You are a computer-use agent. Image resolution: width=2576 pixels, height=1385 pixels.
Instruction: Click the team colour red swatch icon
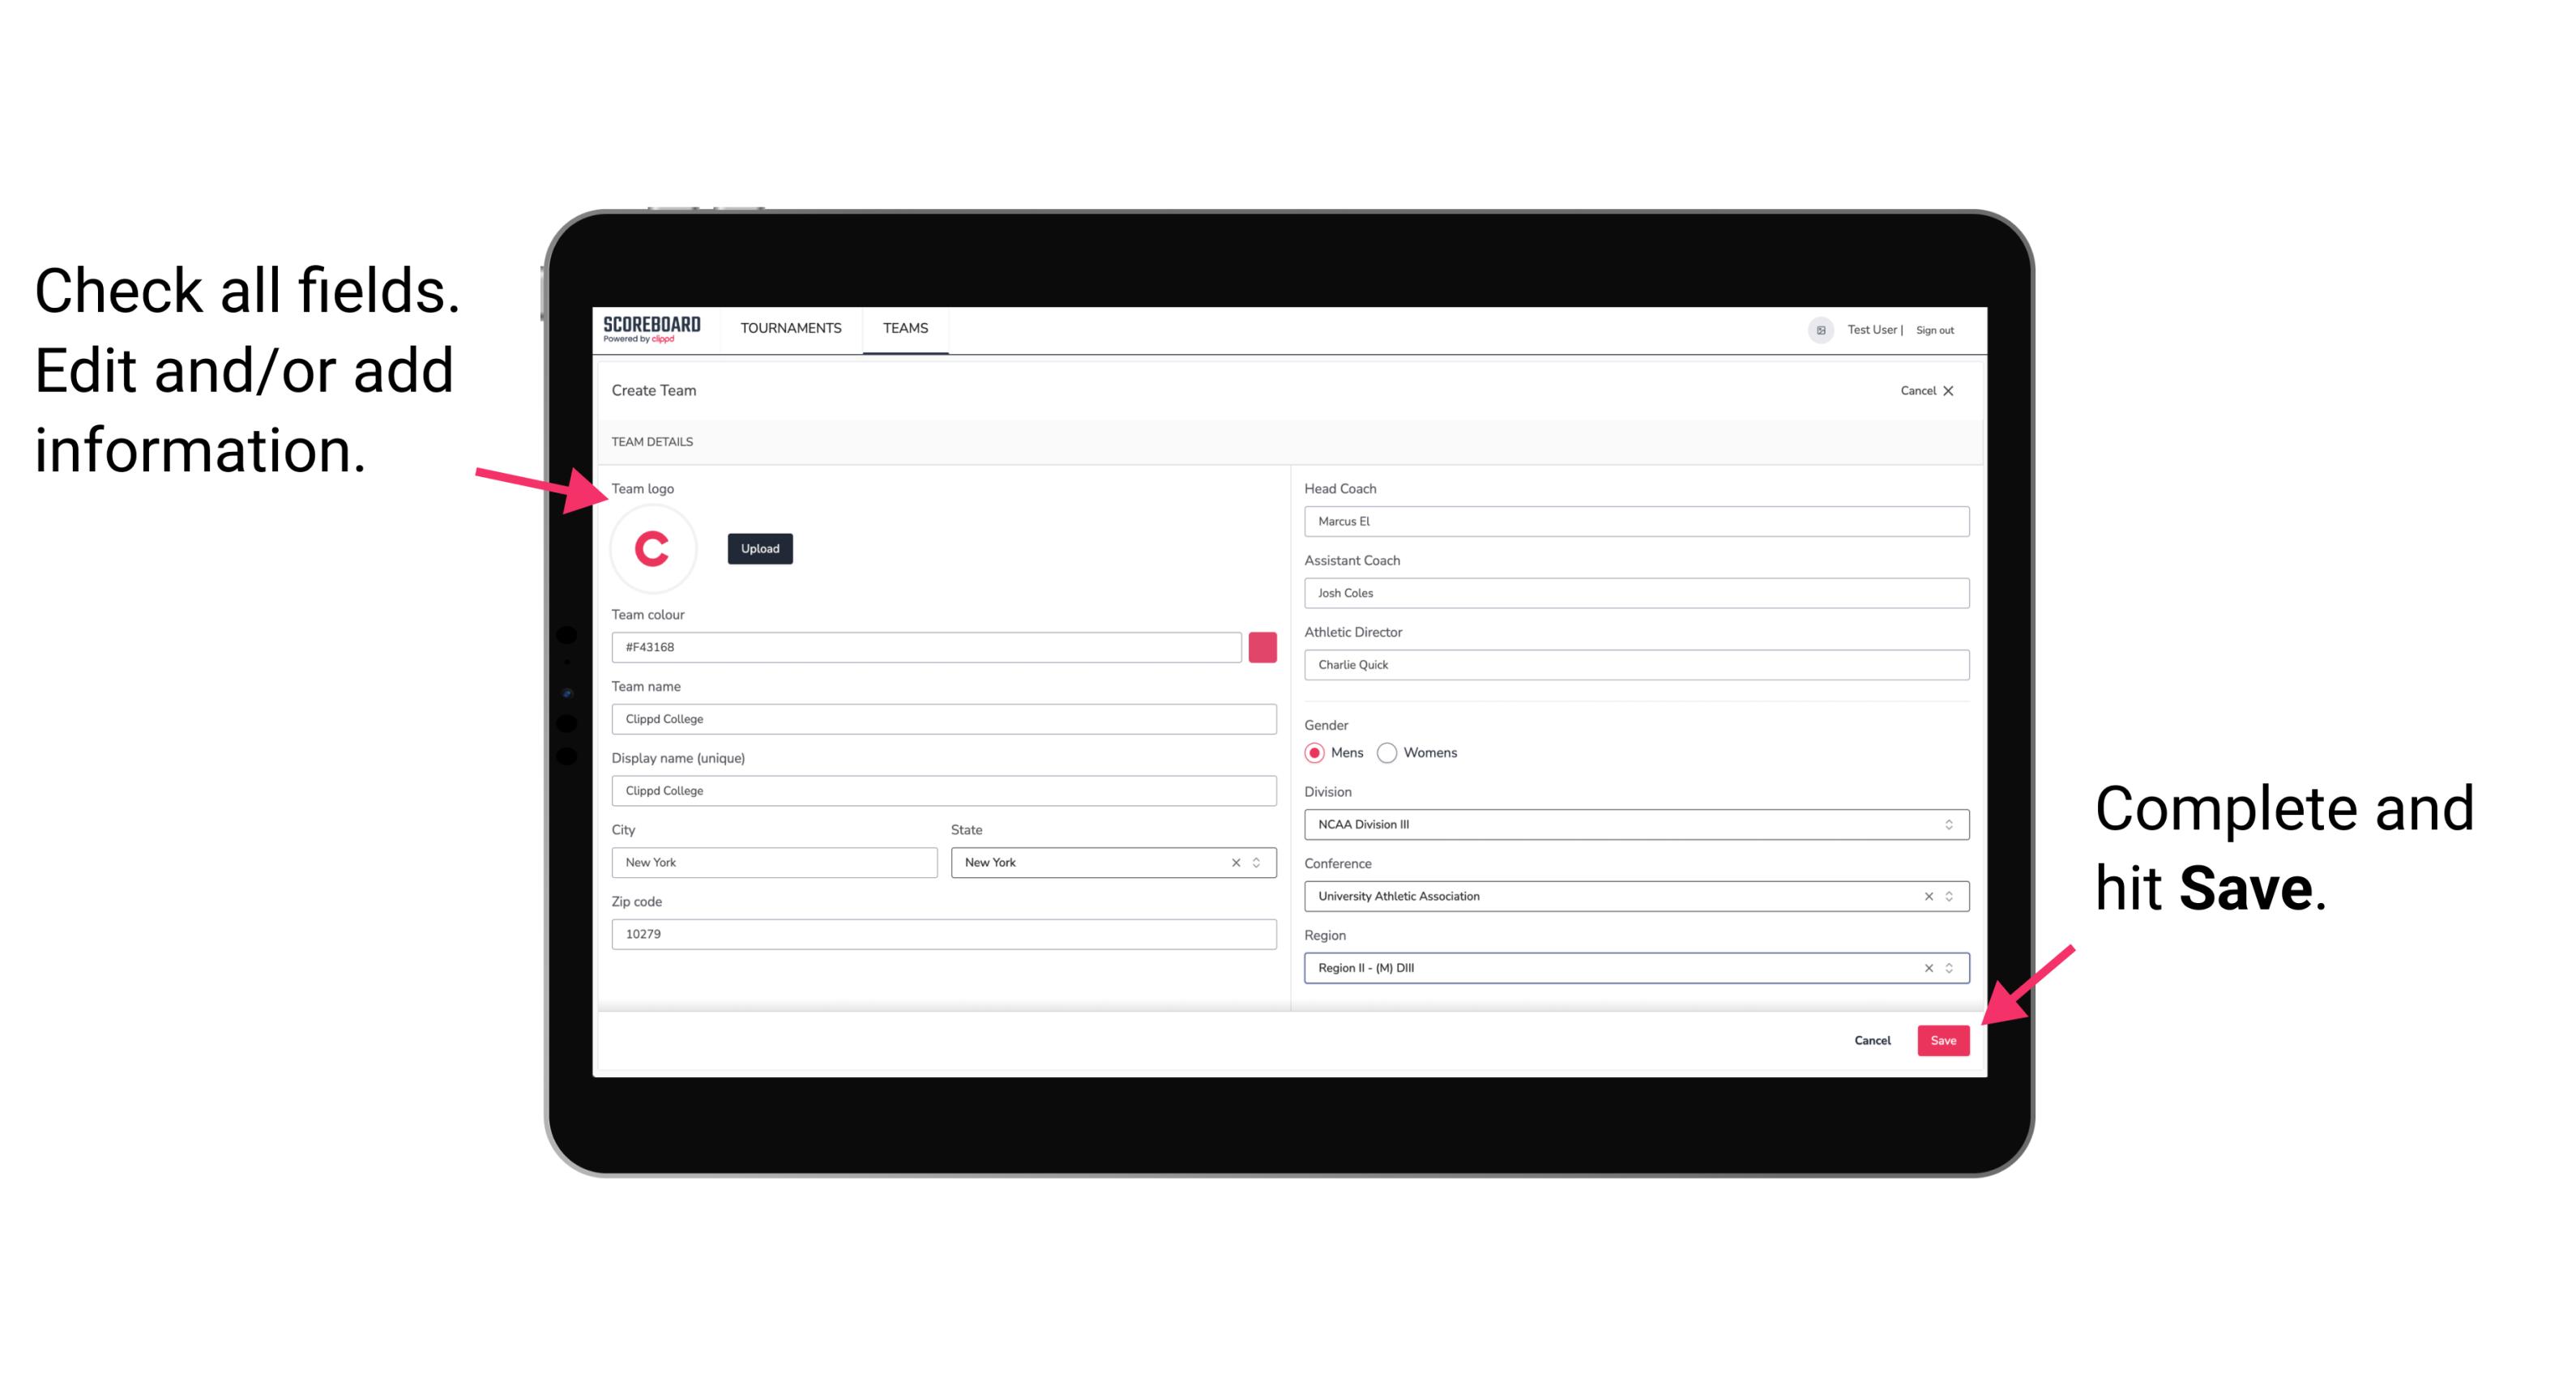point(1264,646)
